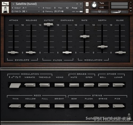Click the Cutoff slider handle
Image resolution: width=133 pixels, height=125 pixels.
point(49,25)
